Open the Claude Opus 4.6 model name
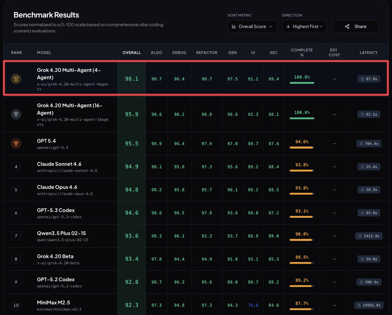Viewport: 392px width, 315px height. [57, 187]
